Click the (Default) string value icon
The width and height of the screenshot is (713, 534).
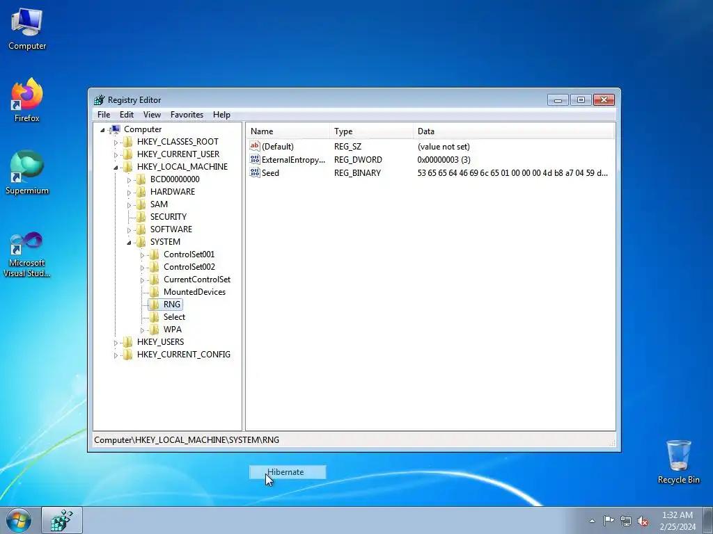pyautogui.click(x=255, y=146)
